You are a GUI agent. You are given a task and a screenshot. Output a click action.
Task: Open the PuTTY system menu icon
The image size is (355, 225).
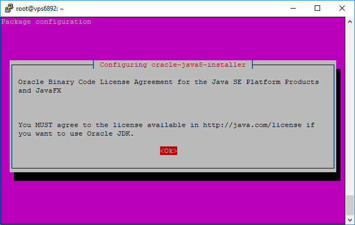pos(8,8)
